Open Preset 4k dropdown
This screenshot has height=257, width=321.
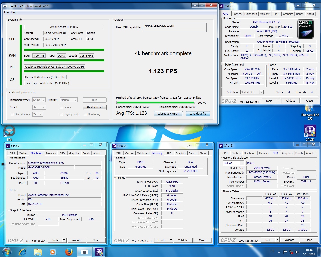(39, 107)
